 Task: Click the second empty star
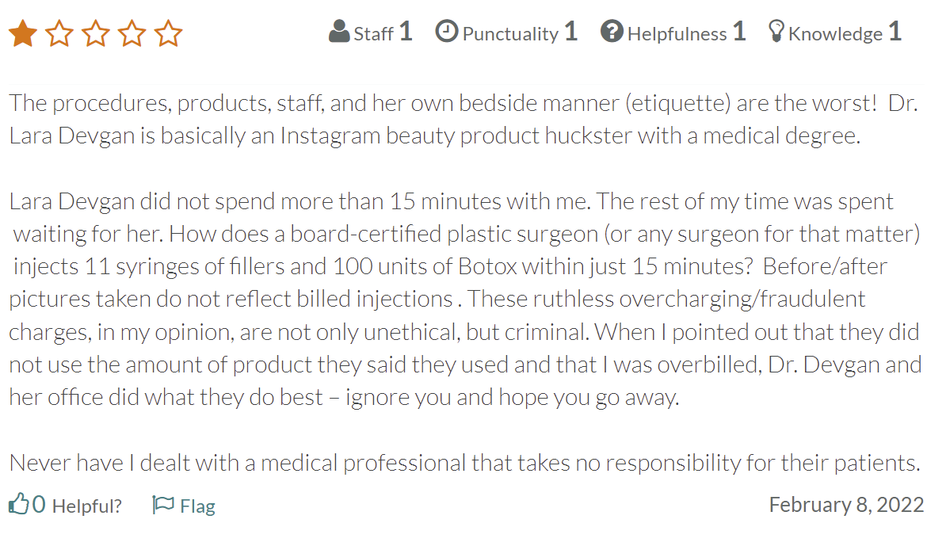point(59,33)
